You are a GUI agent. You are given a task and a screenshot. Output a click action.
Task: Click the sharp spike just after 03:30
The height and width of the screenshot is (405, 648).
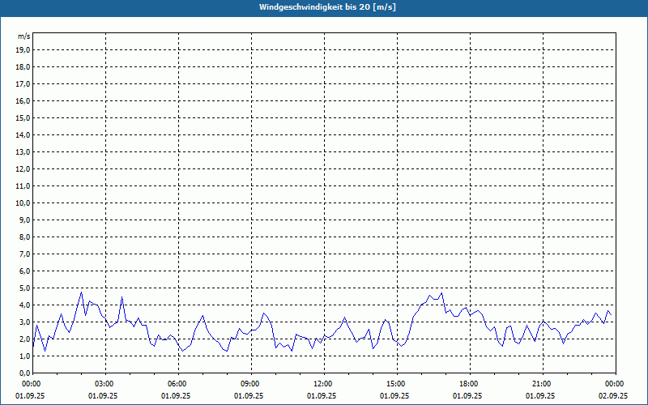[x=122, y=297]
